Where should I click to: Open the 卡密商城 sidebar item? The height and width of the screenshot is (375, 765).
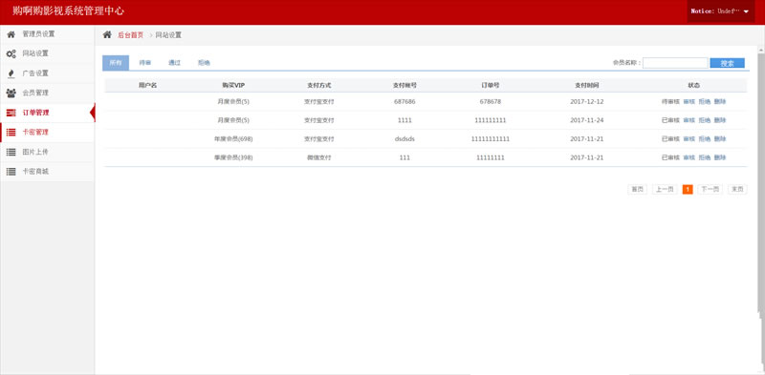[x=47, y=172]
